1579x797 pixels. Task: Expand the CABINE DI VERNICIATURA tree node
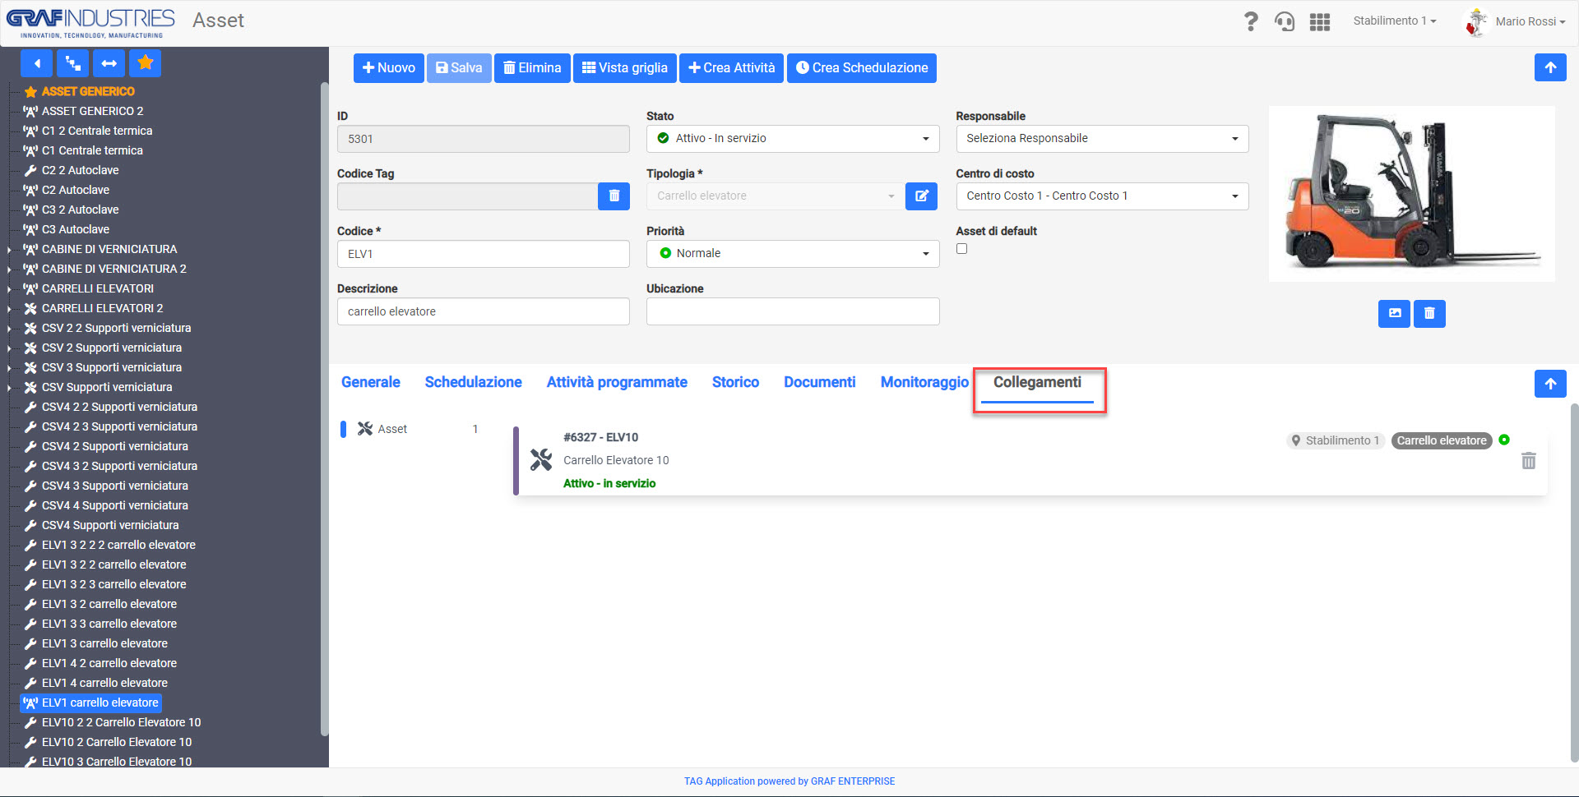tap(9, 249)
